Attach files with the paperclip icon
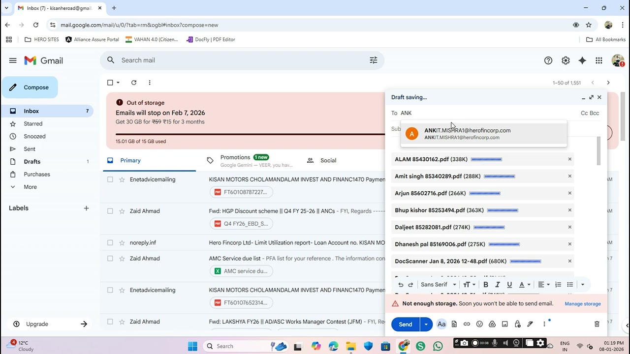 coord(454,324)
